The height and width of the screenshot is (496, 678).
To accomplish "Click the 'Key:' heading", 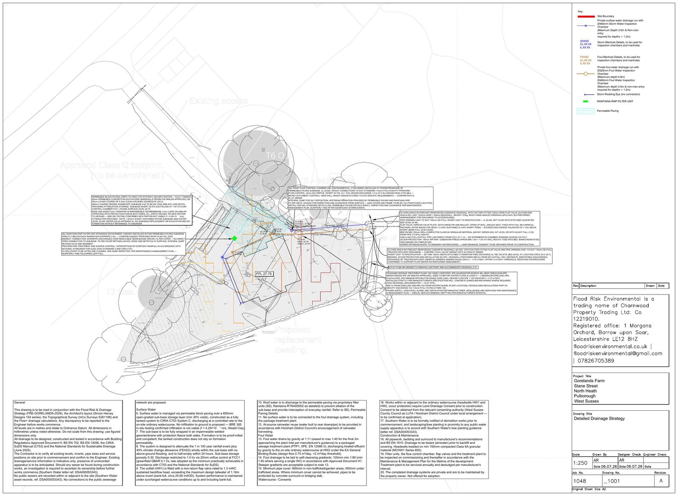I will [x=581, y=11].
